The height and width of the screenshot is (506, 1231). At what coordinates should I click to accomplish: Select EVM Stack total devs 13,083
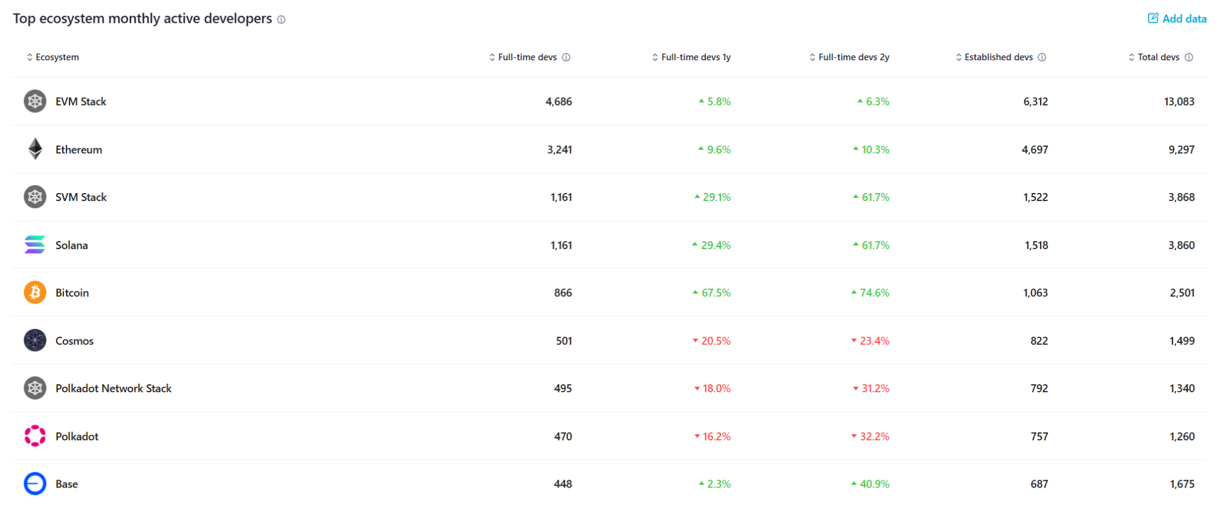1179,101
